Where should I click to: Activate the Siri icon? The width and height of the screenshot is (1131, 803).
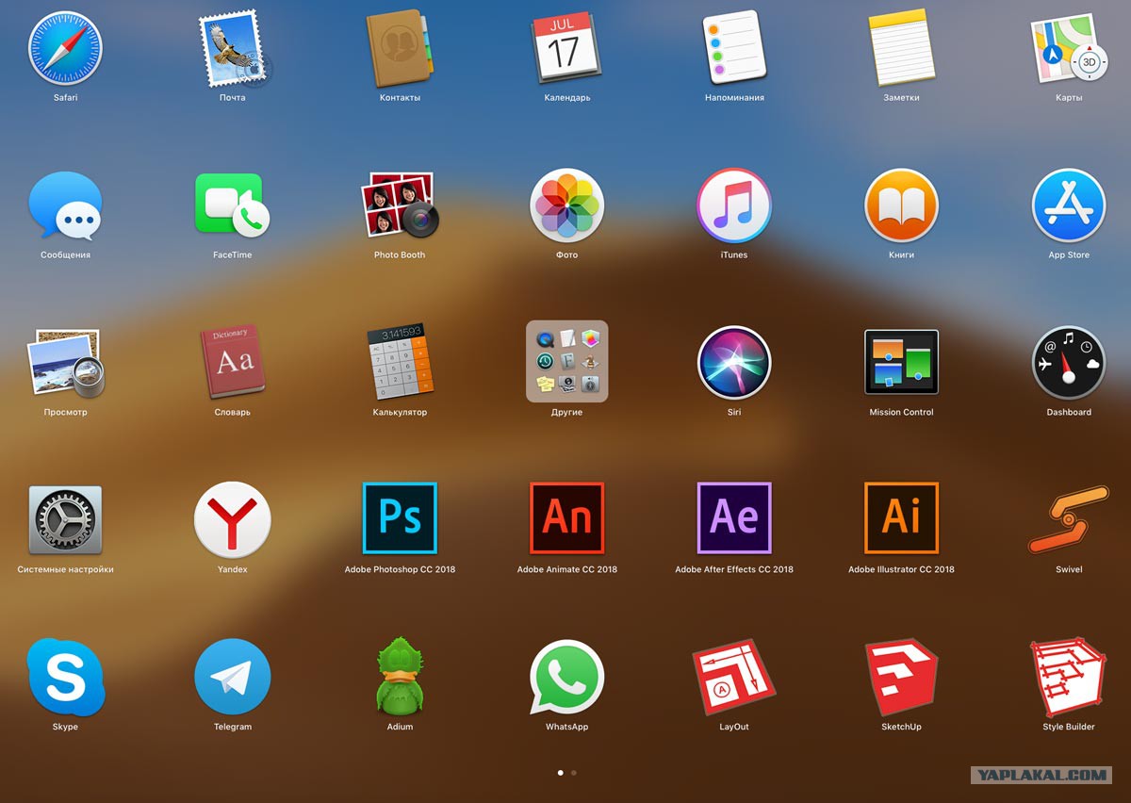coord(734,363)
